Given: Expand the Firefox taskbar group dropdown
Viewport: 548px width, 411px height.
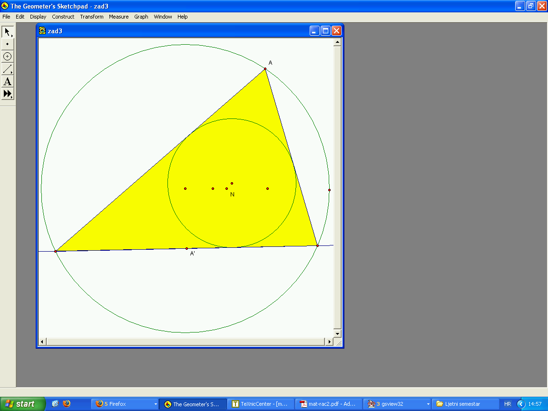Looking at the screenshot, I should [155, 404].
